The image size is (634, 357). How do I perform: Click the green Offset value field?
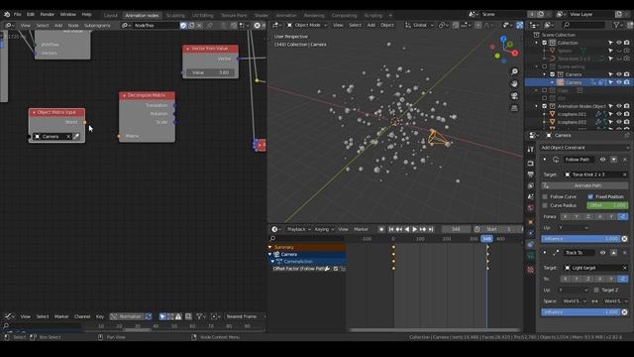coord(607,205)
